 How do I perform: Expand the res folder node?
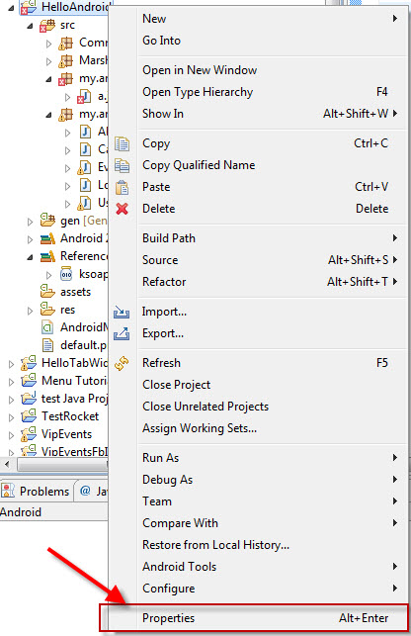(x=30, y=311)
